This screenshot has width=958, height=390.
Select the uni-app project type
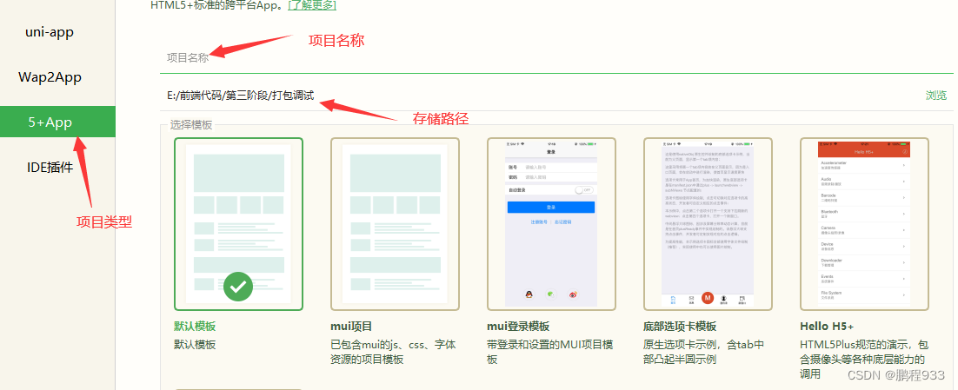(50, 32)
